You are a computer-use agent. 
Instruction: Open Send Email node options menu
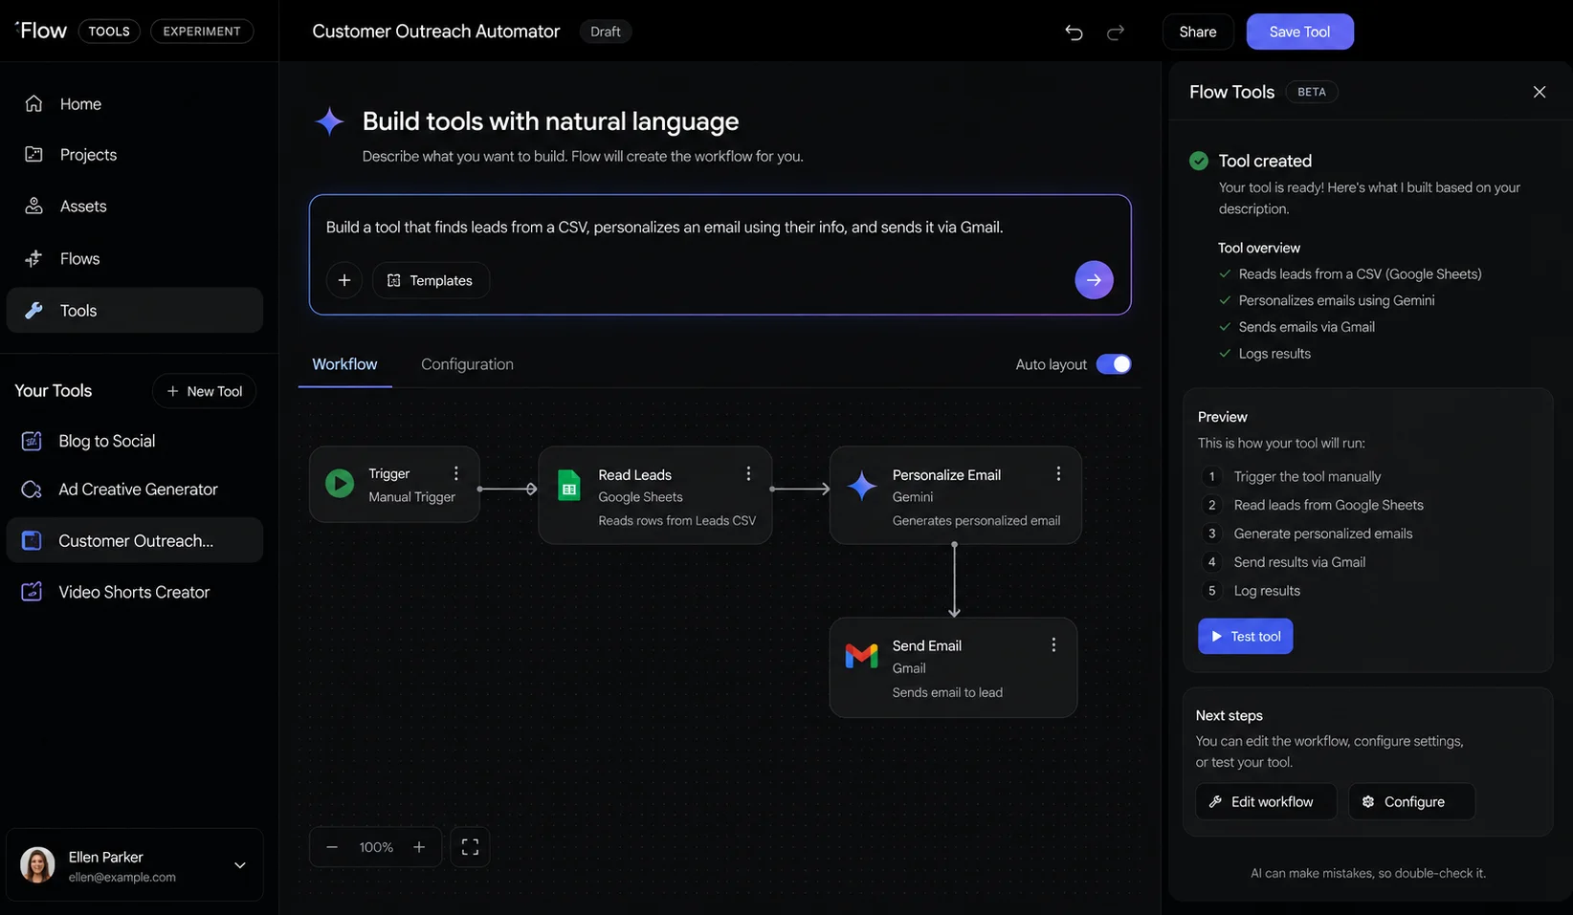pos(1053,644)
